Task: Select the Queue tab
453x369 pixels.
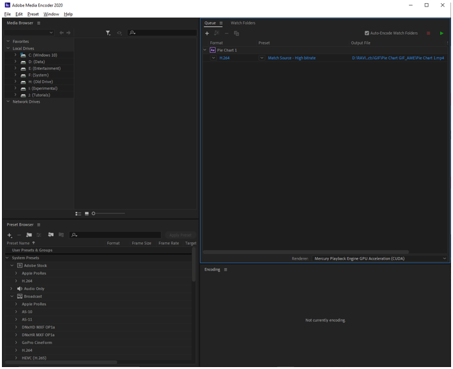Action: [x=210, y=23]
